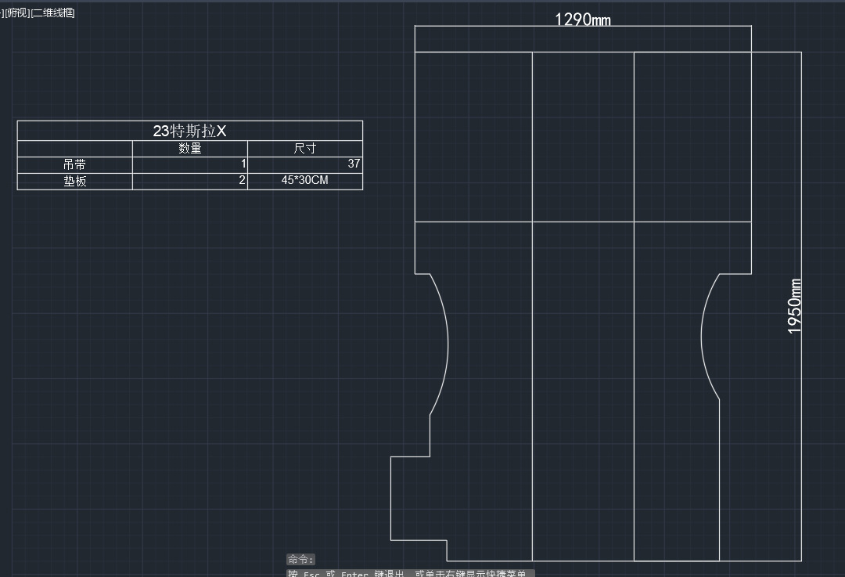Click the cell containing value 37
Viewport: 845px width, 577px height.
[304, 164]
